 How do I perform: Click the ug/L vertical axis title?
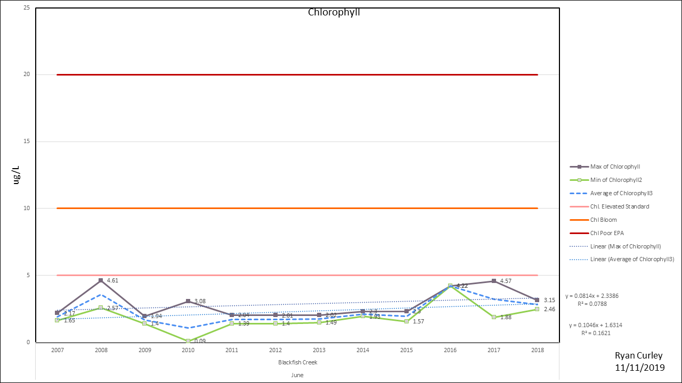tap(16, 174)
